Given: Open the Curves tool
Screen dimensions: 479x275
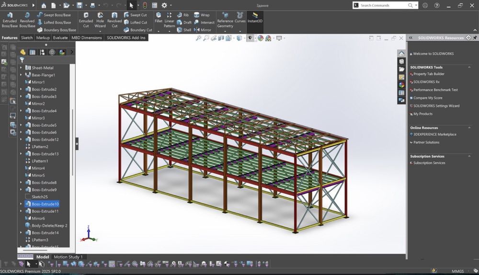Looking at the screenshot, I should point(240,18).
